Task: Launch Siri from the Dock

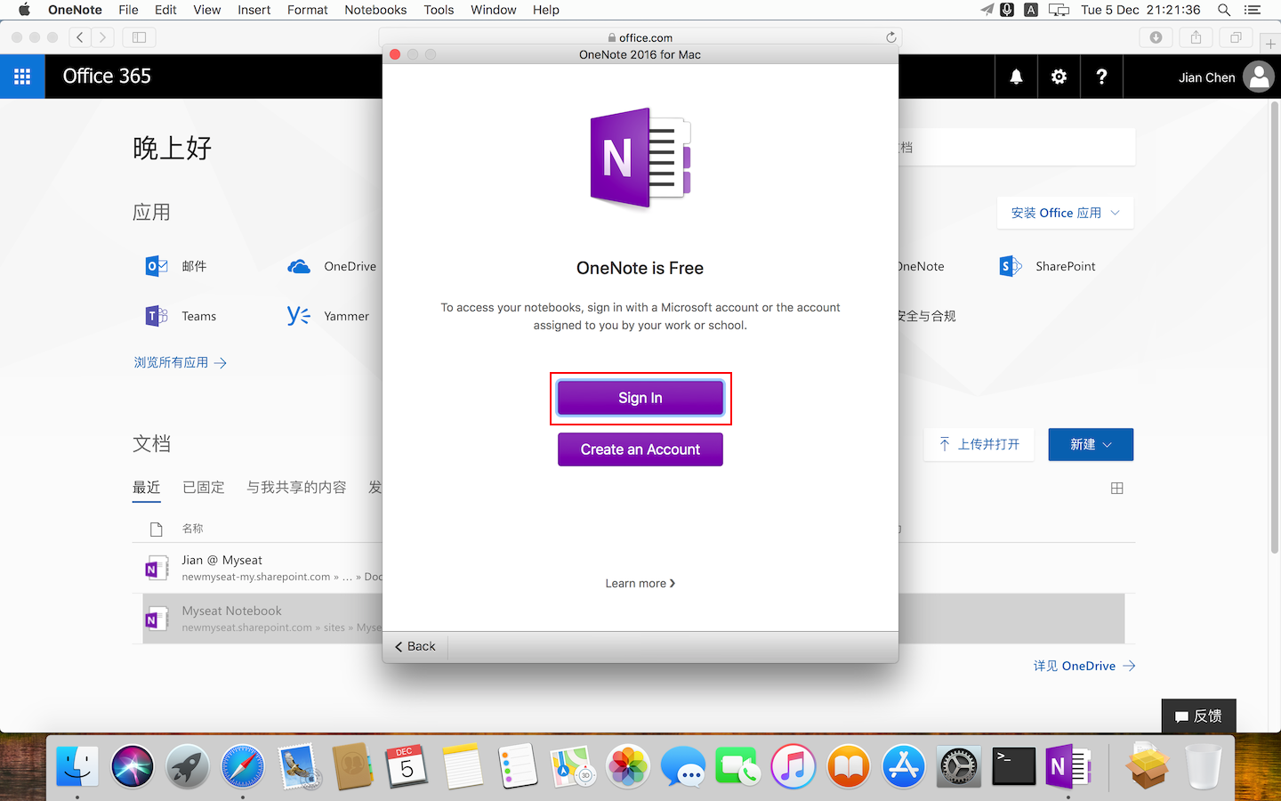Action: pyautogui.click(x=133, y=766)
